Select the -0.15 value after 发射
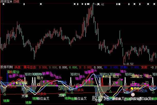The width and height of the screenshot is (157, 105). 154,67
